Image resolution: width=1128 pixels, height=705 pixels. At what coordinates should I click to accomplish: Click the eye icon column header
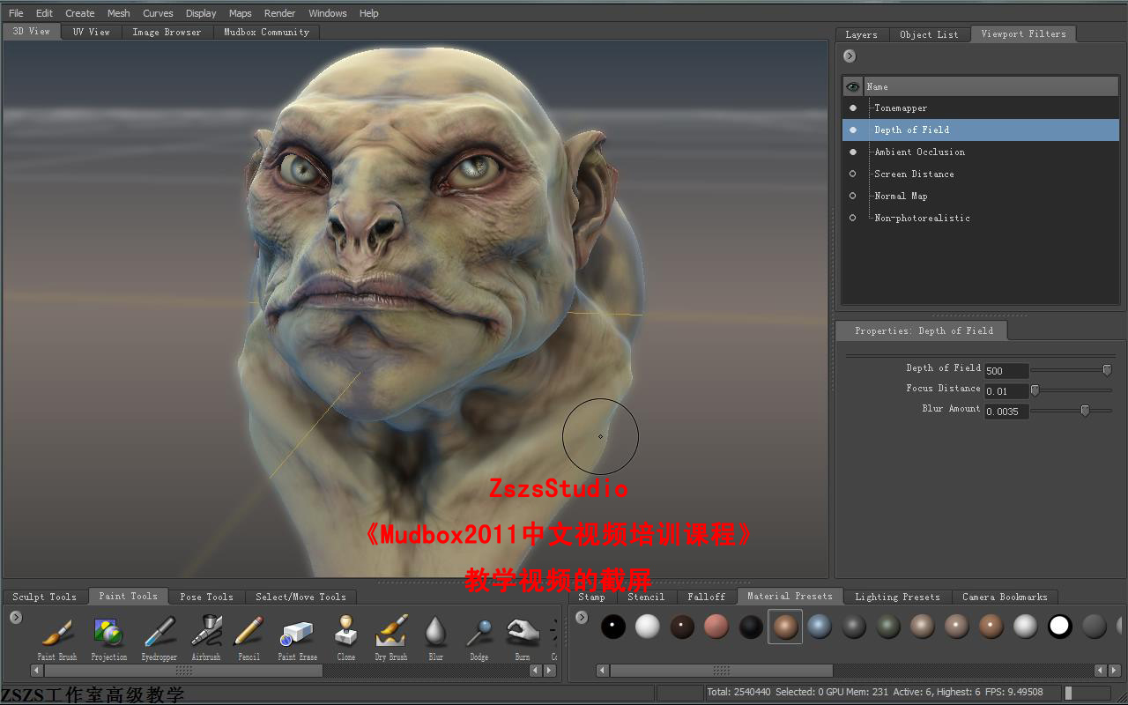coord(852,86)
